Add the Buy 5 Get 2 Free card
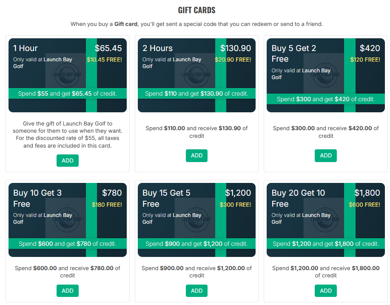Screen dimensions: 390x305 click(326, 156)
